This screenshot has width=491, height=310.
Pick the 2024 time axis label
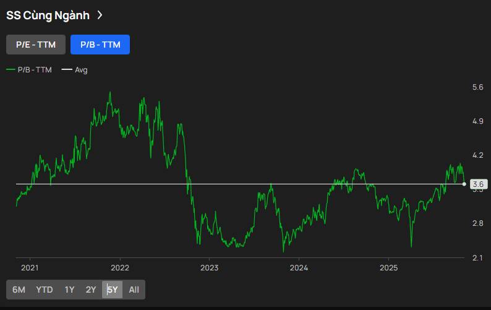pos(299,268)
